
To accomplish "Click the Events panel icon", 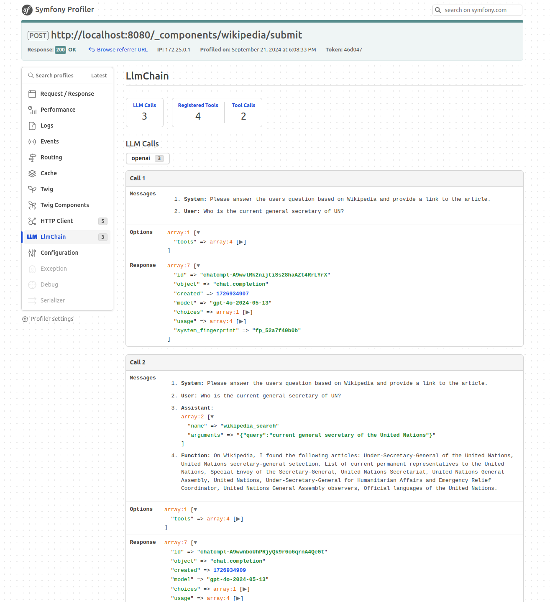I will point(32,141).
